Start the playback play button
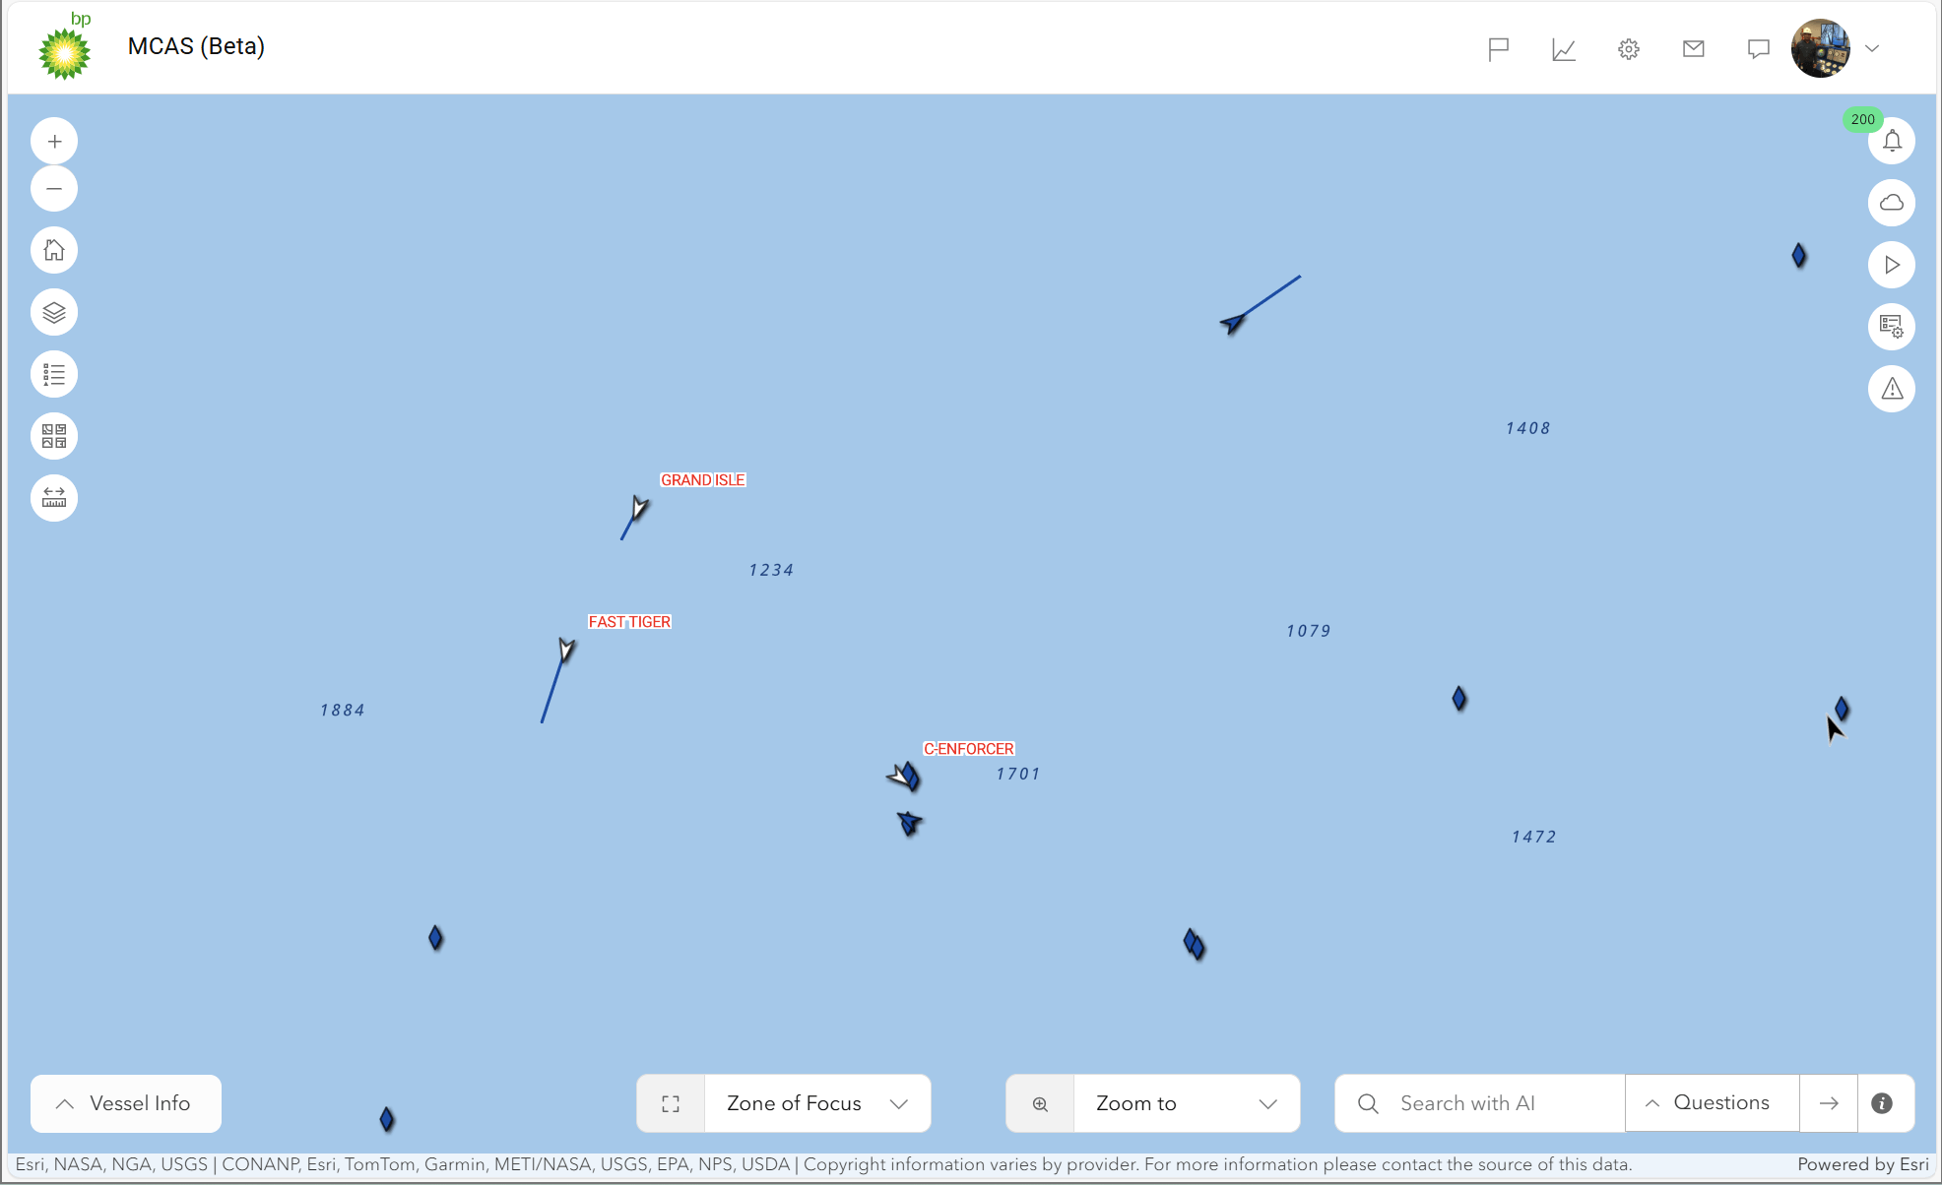Image resolution: width=1942 pixels, height=1185 pixels. (x=1891, y=265)
